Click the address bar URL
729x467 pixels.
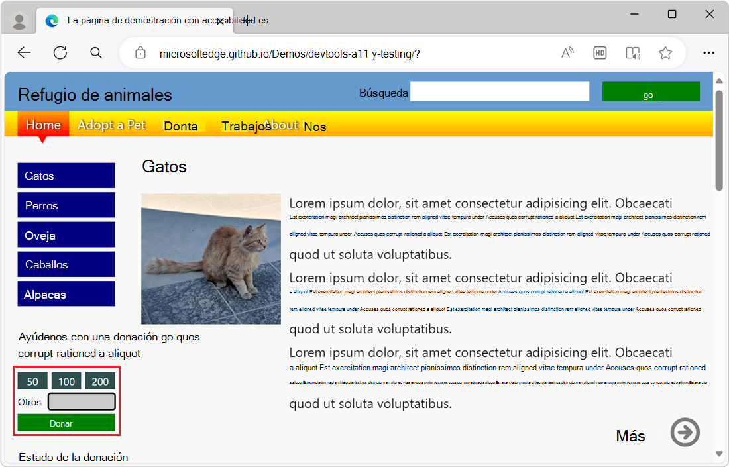[x=290, y=54]
